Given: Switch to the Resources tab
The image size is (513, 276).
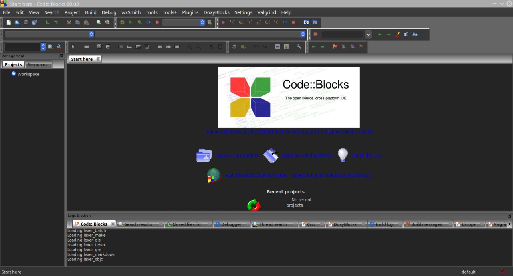Looking at the screenshot, I should (37, 65).
